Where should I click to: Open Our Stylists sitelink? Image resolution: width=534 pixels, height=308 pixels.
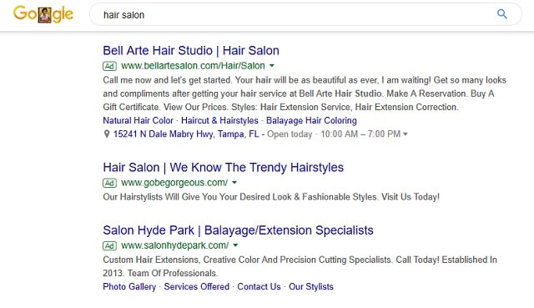pos(311,286)
